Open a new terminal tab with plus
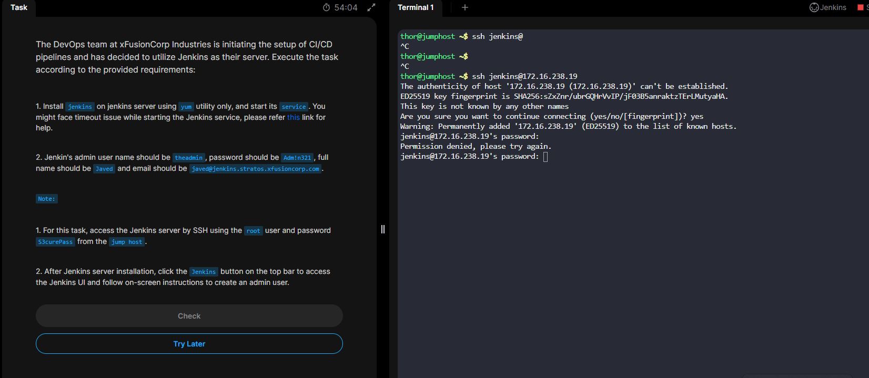 pos(464,7)
